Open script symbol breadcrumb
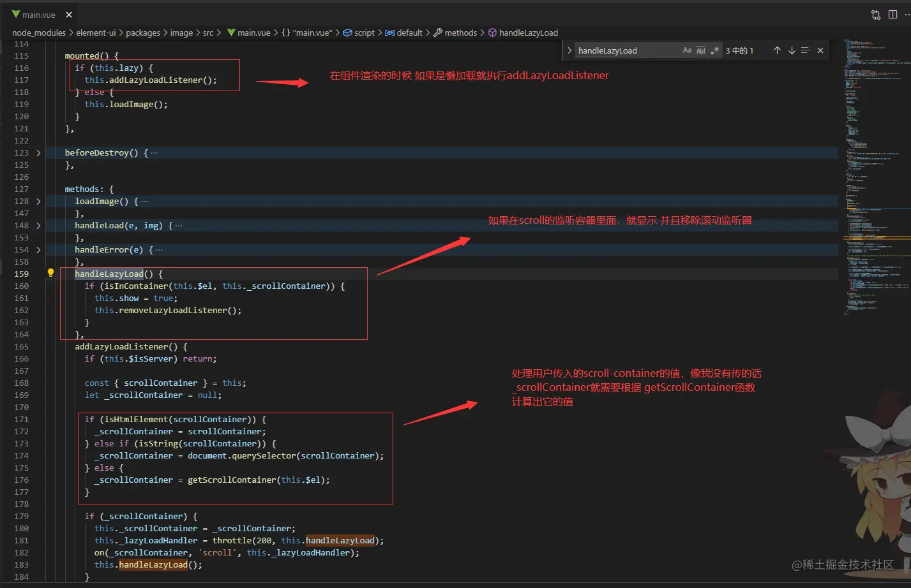The width and height of the screenshot is (911, 588). (359, 33)
